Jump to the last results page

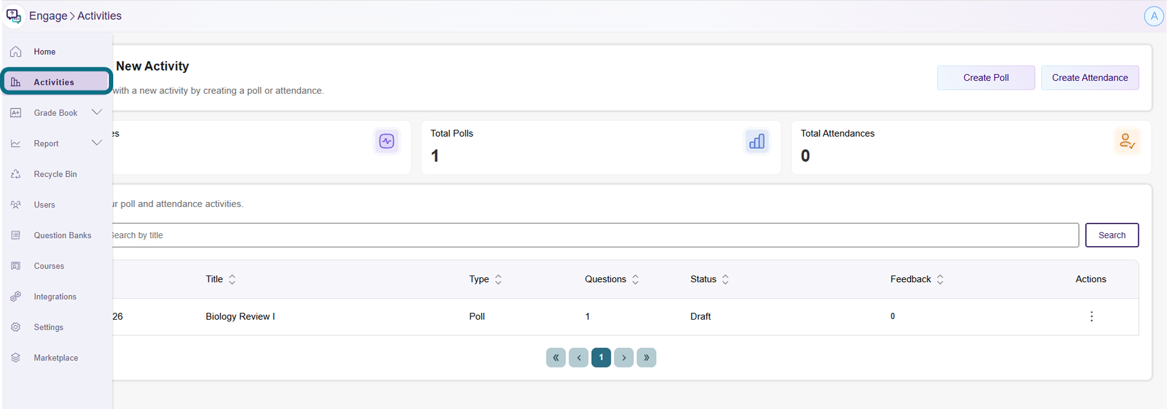click(646, 358)
